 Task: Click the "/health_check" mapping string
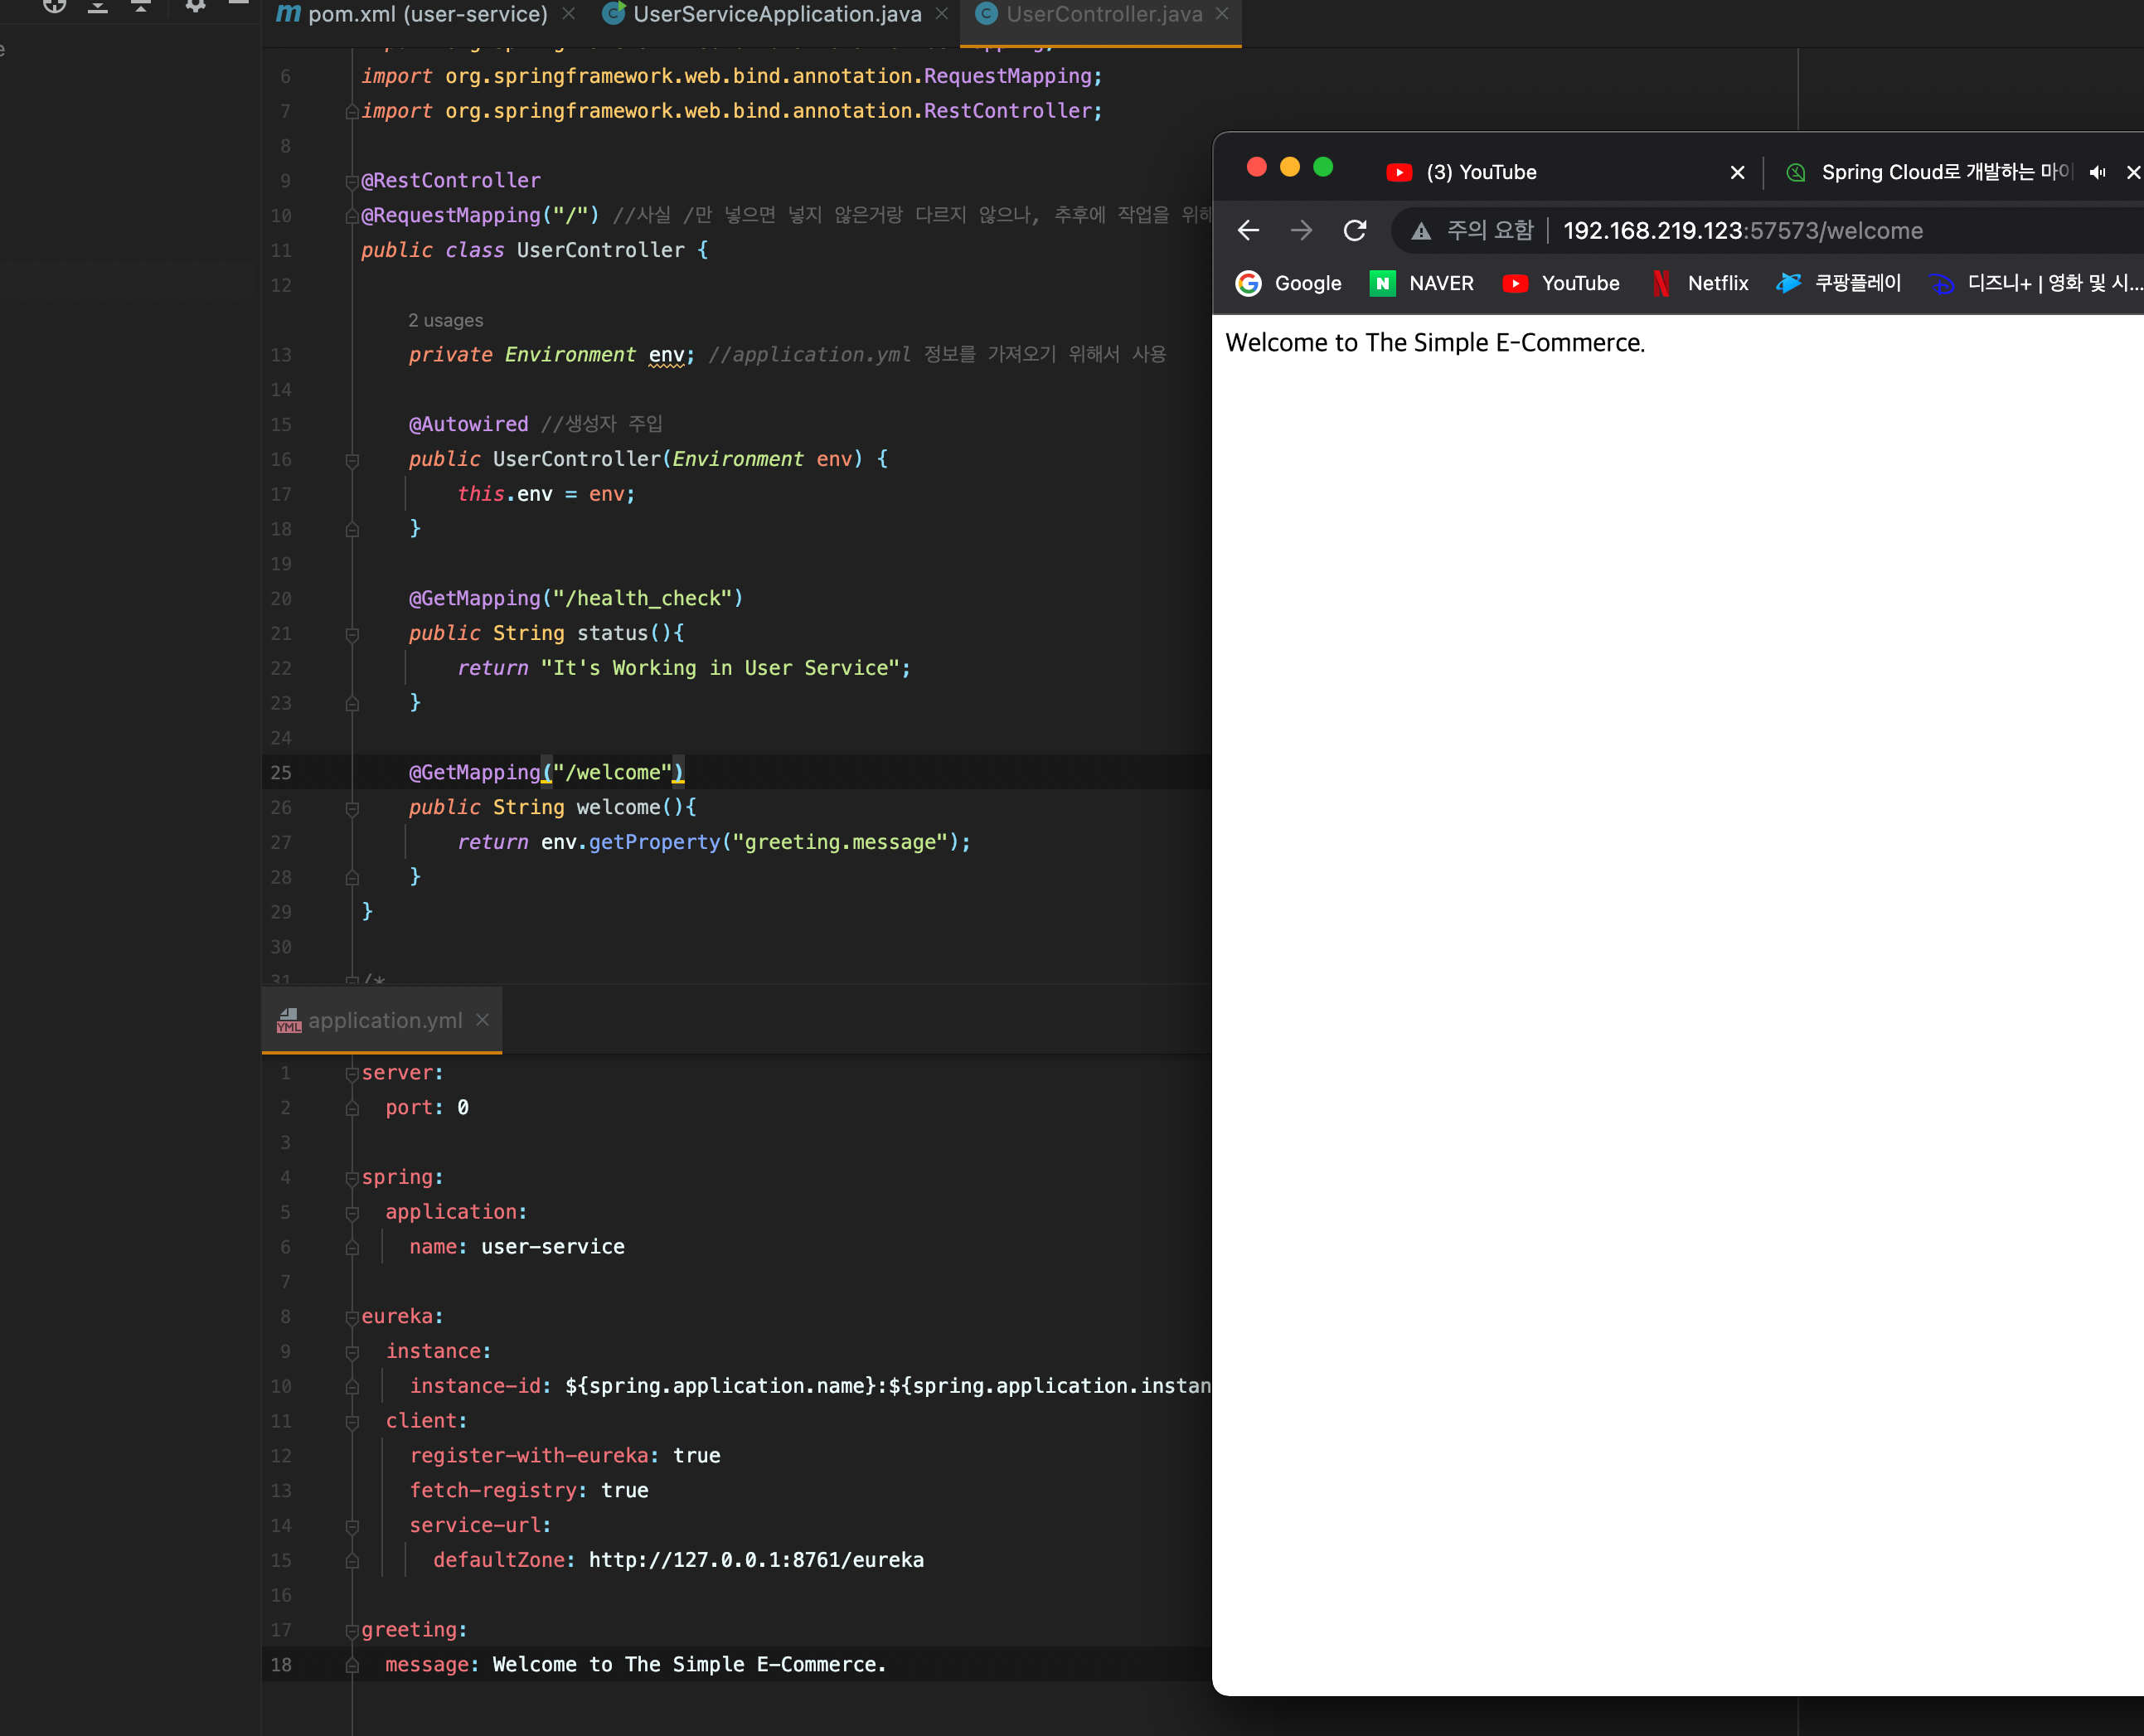642,598
